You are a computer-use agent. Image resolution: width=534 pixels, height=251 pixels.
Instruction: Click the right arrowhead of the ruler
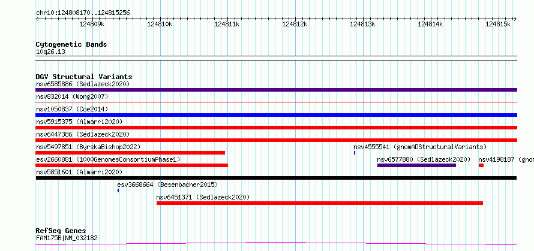(x=515, y=19)
